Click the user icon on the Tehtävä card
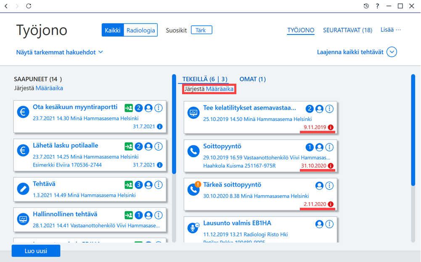This screenshot has height=262, width=421. (148, 185)
